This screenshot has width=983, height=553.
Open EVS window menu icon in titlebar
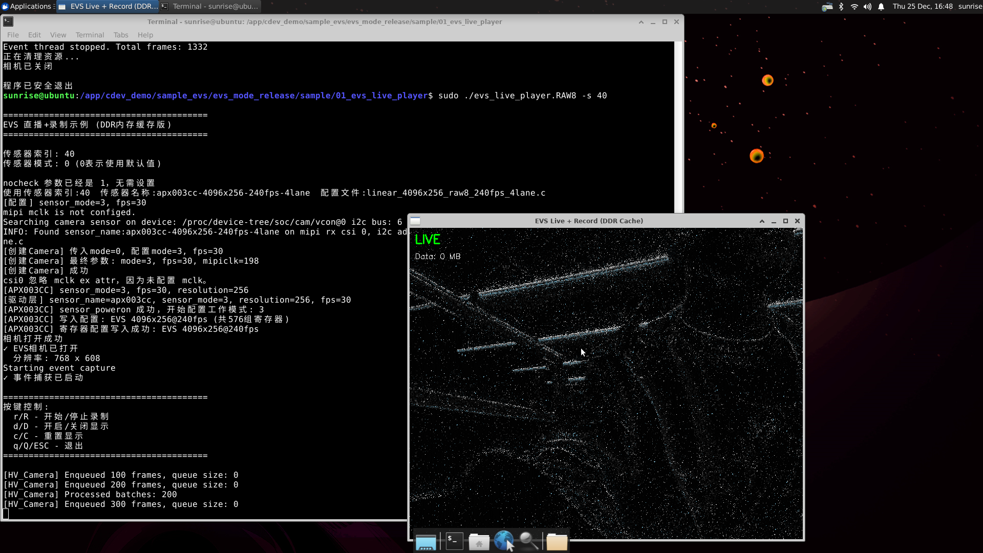415,221
